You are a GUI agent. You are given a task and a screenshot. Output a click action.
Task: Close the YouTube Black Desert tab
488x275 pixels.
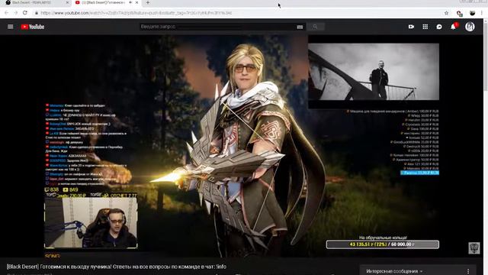[x=136, y=2]
